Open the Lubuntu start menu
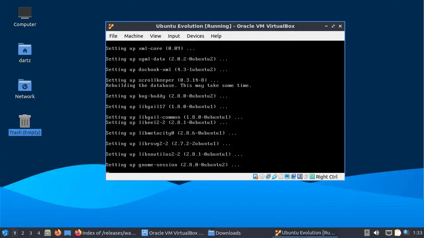This screenshot has height=238, width=424. (5, 233)
